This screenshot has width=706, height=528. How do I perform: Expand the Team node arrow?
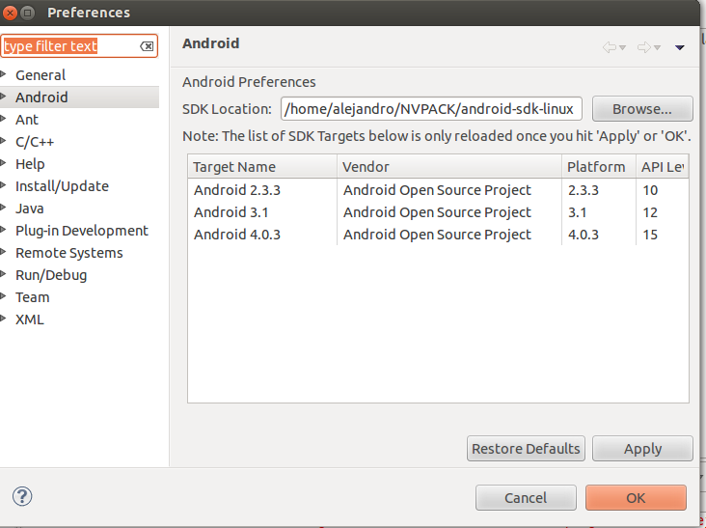point(4,296)
